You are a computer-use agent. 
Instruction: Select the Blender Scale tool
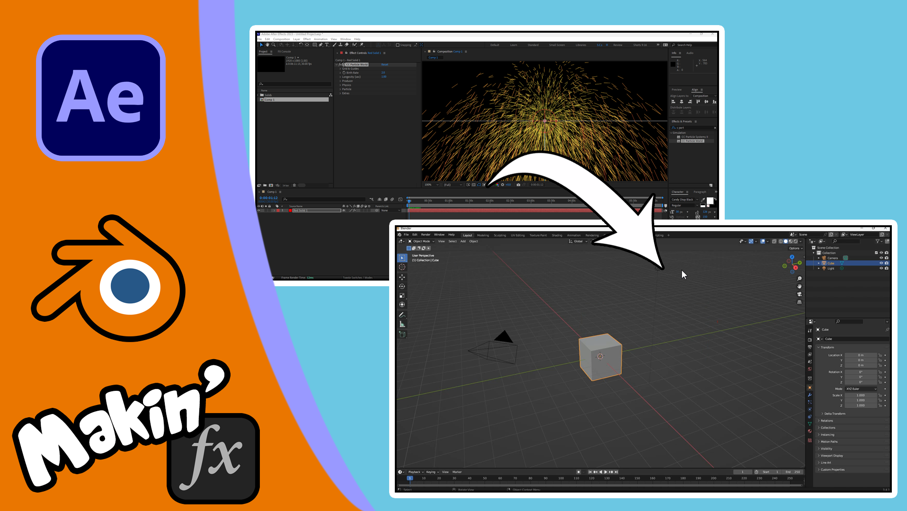point(402,296)
